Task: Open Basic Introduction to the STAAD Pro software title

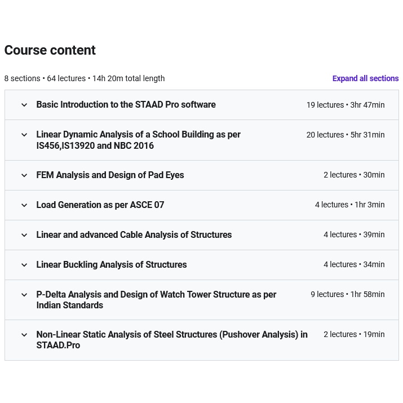Action: click(126, 105)
